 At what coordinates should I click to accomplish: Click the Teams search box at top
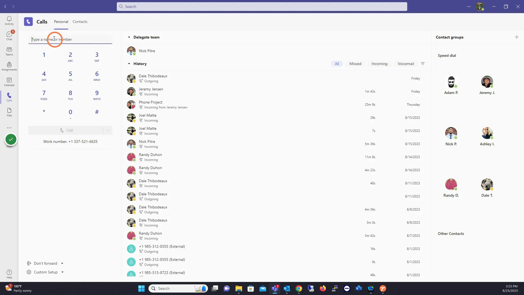262,7
